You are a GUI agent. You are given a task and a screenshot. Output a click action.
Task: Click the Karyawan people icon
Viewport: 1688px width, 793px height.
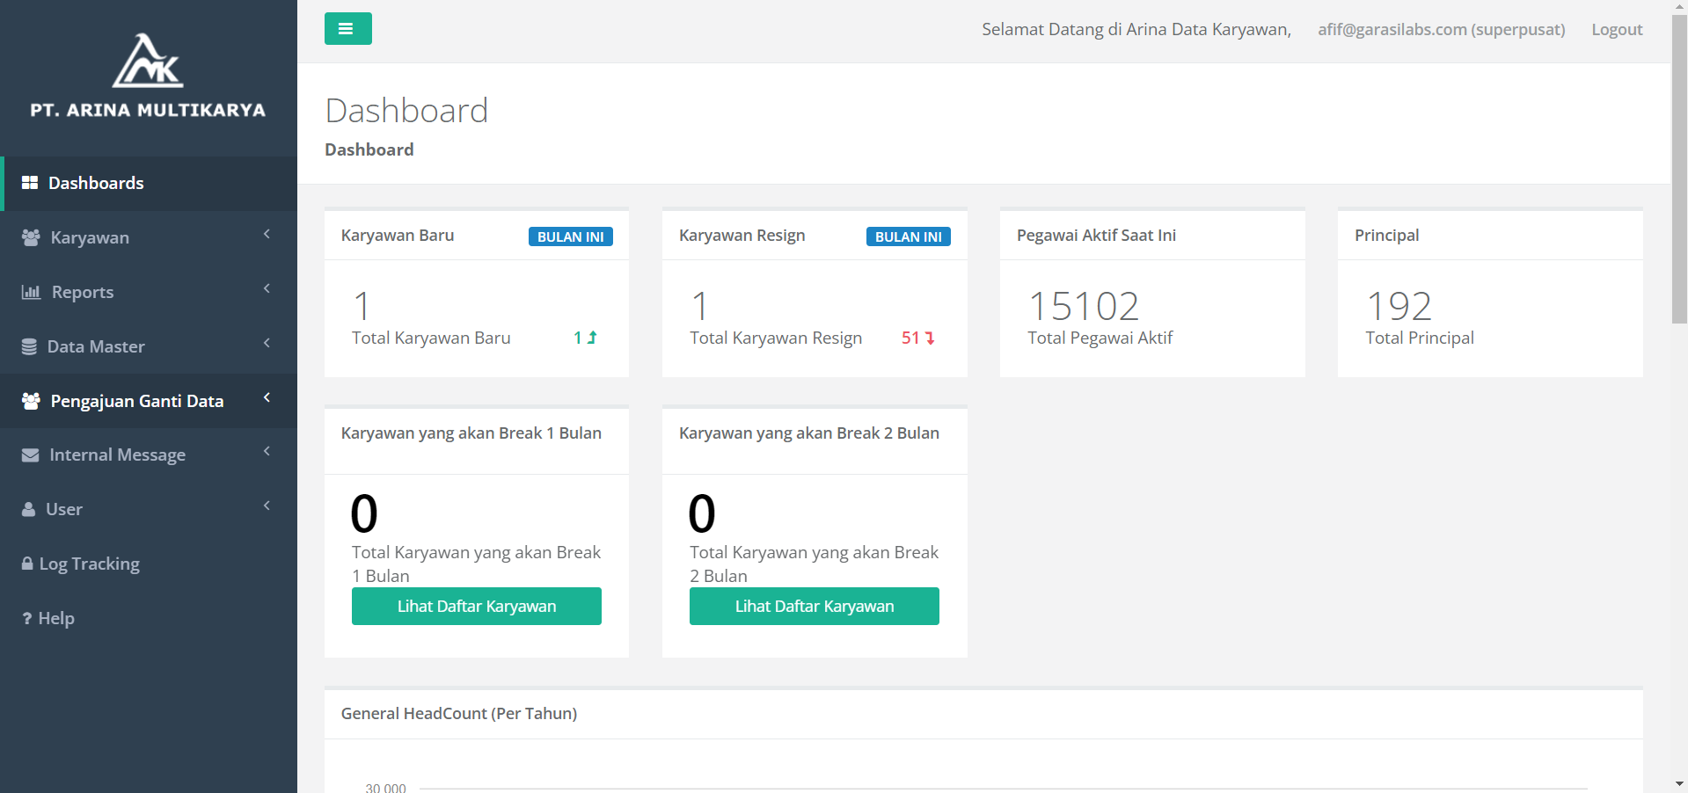pos(31,237)
